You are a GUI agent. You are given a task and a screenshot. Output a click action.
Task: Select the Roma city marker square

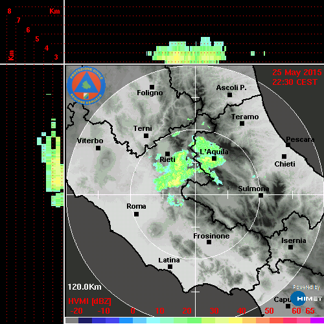(x=136, y=214)
